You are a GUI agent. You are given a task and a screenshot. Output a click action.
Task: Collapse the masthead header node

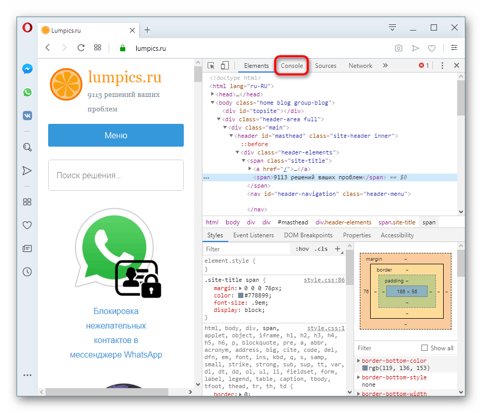click(x=231, y=136)
